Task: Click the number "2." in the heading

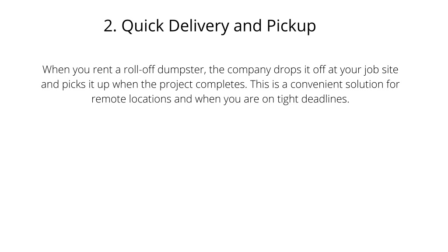Action: click(110, 26)
